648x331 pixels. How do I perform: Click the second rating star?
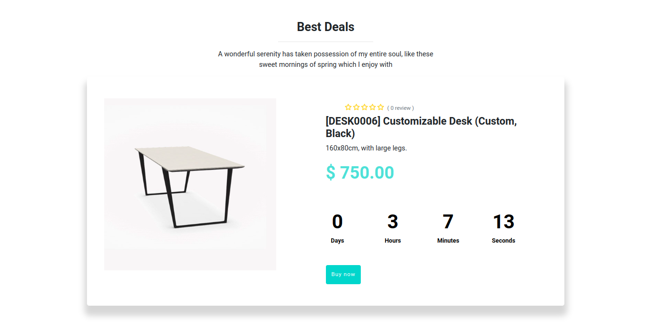(356, 107)
